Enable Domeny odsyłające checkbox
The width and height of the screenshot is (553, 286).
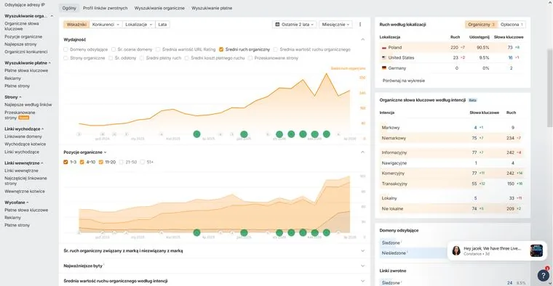[65, 49]
